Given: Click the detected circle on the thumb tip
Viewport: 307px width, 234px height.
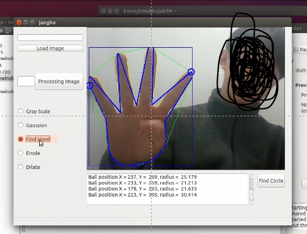Looking at the screenshot, I should pyautogui.click(x=191, y=72).
